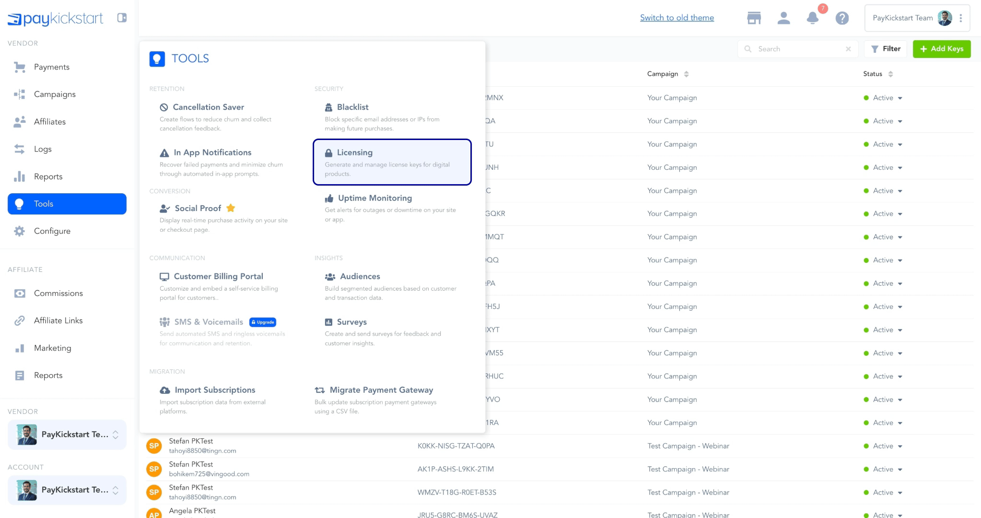Click the Configure gear icon in sidebar
The height and width of the screenshot is (518, 981).
point(20,231)
